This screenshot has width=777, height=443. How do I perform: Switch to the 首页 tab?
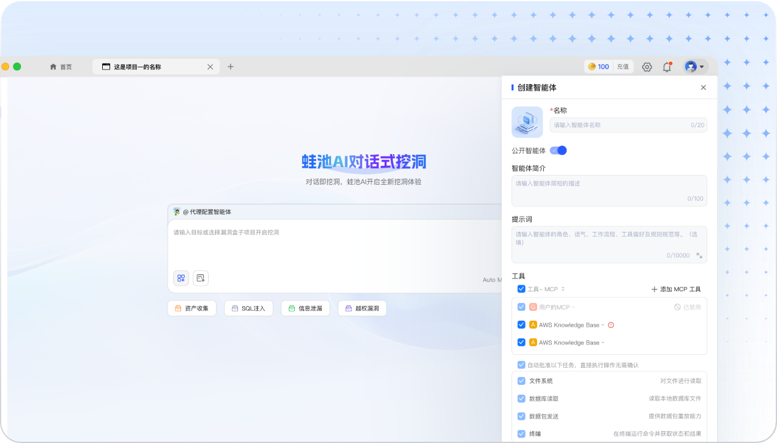click(61, 67)
